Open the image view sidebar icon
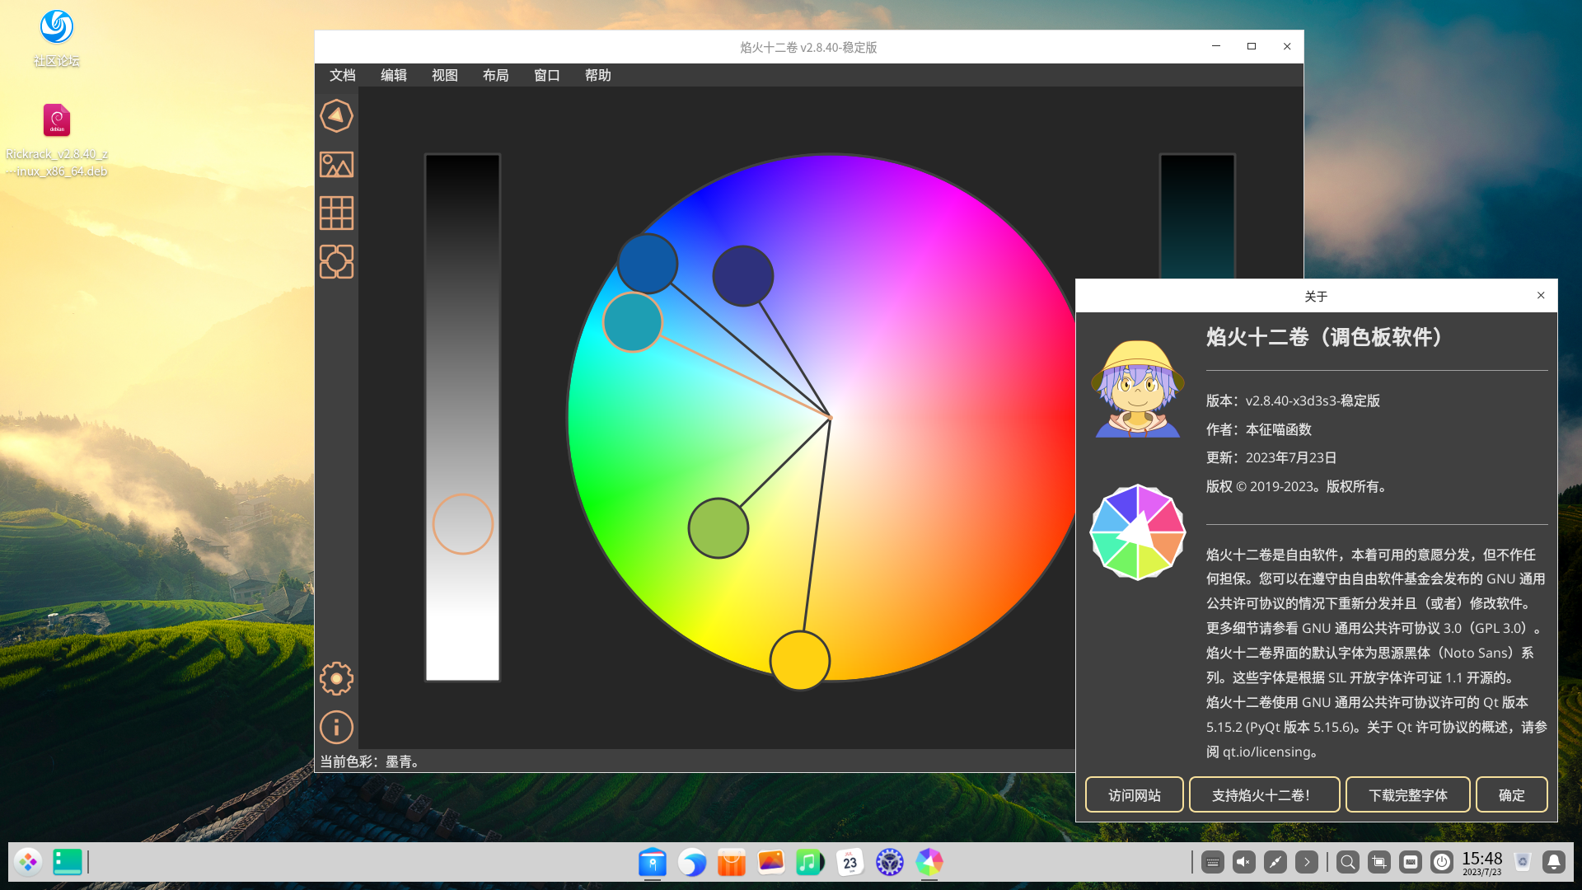This screenshot has width=1582, height=890. point(336,165)
